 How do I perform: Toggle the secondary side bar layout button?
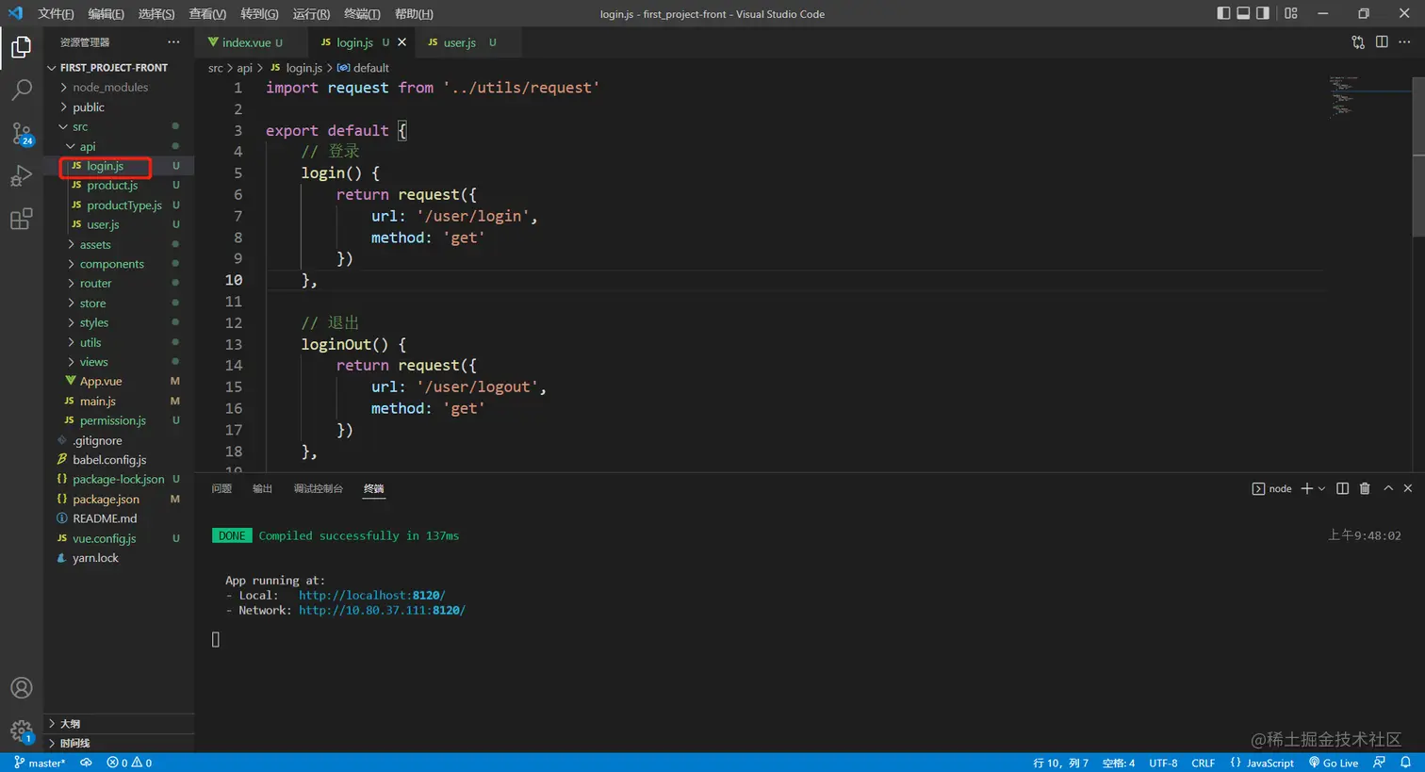(1263, 13)
